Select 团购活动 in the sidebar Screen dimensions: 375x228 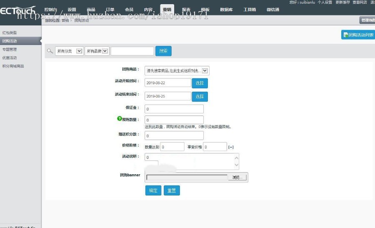[x=20, y=41]
